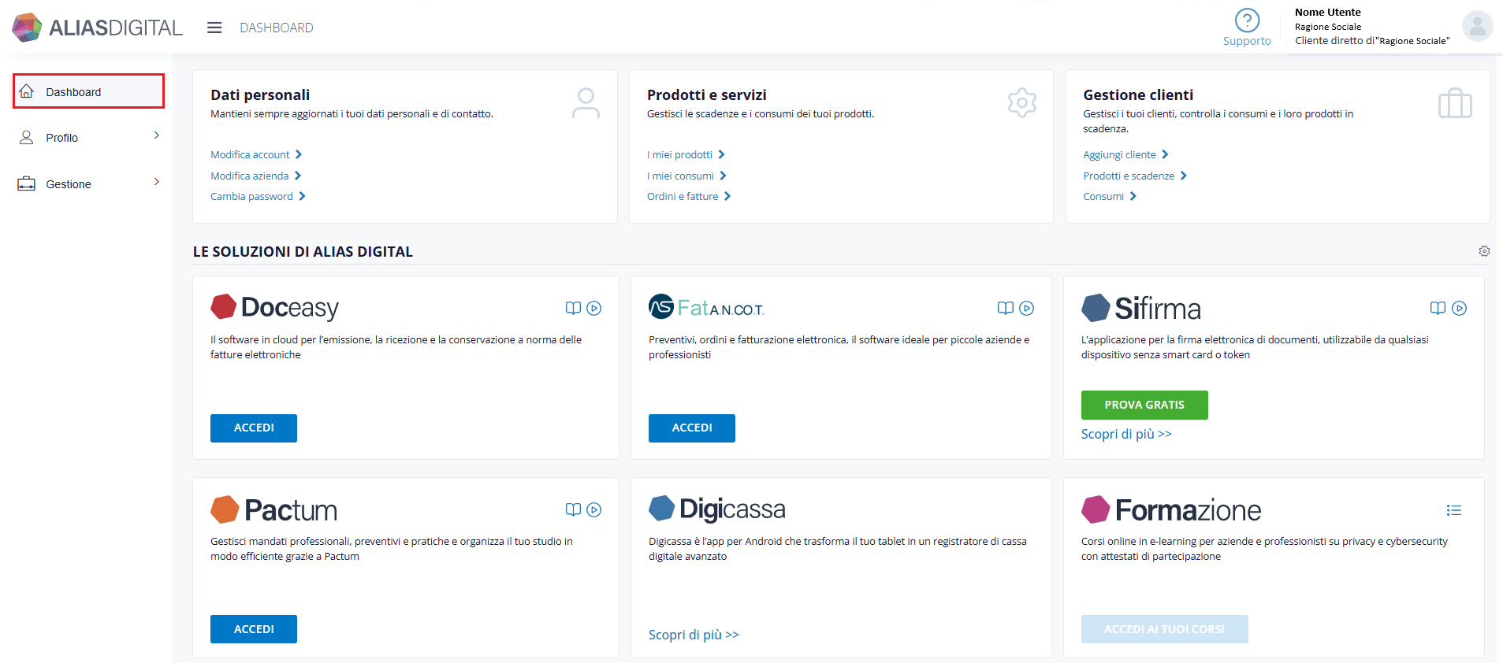Play the Fat A.N.CO.T. video tutorial

[x=1026, y=308]
